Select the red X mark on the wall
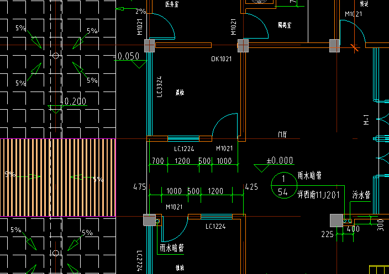 pos(355,47)
